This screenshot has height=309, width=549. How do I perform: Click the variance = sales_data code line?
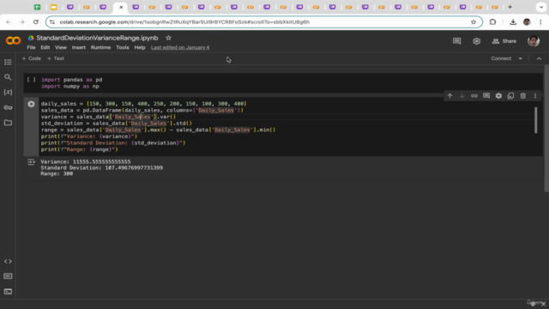pyautogui.click(x=109, y=117)
